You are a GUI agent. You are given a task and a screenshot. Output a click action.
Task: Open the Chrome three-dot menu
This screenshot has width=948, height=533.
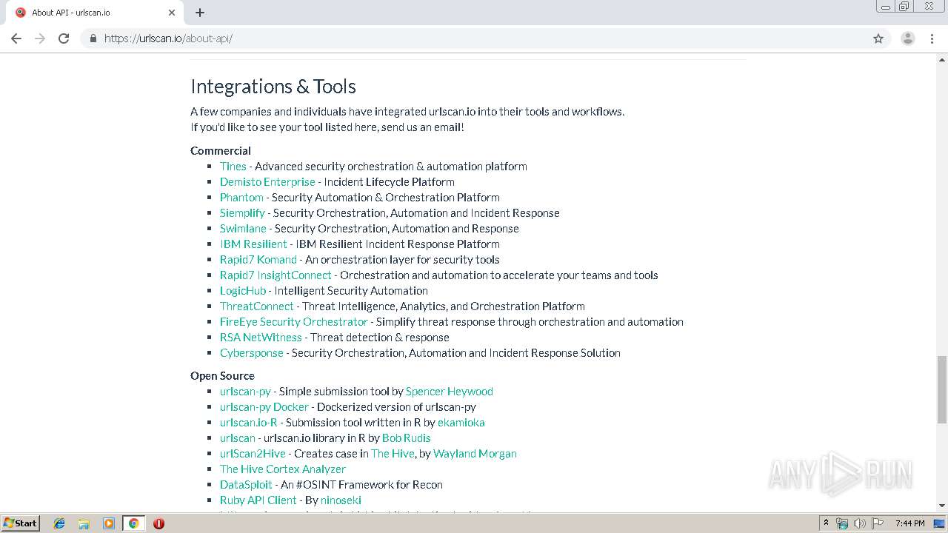pos(932,38)
